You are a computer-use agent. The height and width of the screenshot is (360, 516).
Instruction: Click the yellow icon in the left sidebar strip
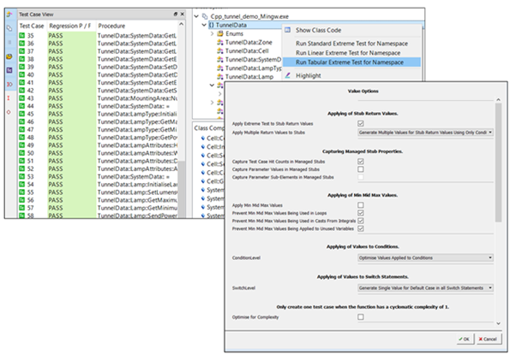point(9,56)
